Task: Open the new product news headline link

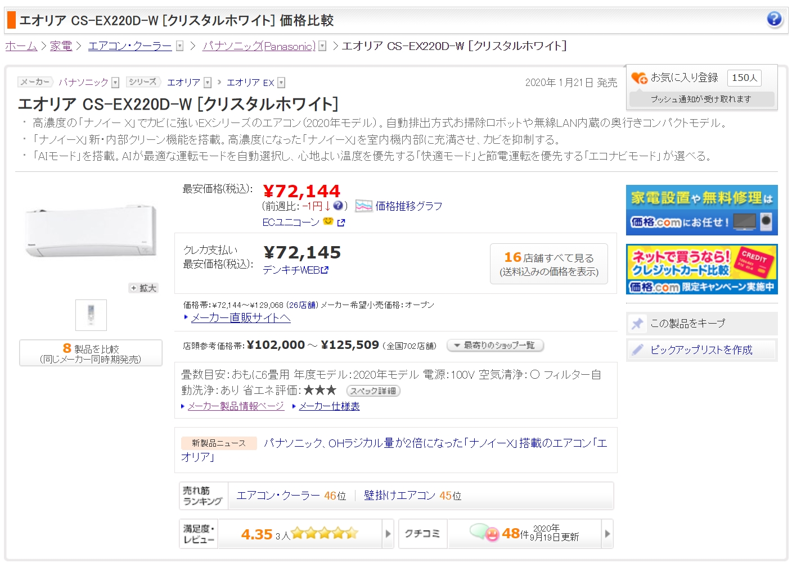Action: pyautogui.click(x=394, y=450)
